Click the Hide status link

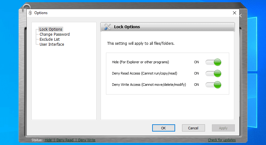pyautogui.click(x=48, y=140)
